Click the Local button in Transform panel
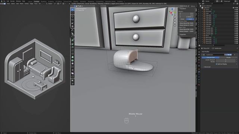239x134 pixels. click(190, 19)
